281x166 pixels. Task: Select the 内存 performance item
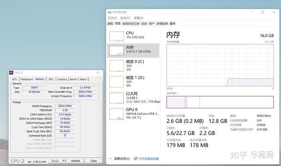click(x=133, y=51)
